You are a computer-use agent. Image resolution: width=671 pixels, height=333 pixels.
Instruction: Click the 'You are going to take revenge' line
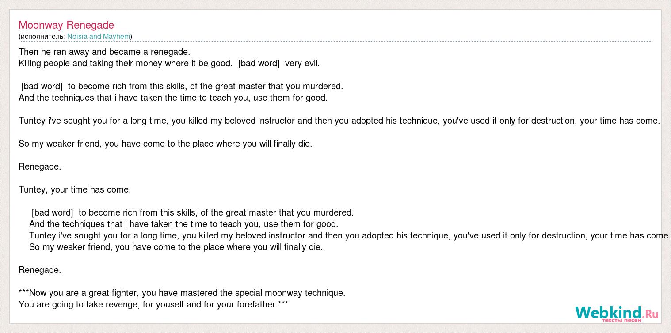coord(153,304)
